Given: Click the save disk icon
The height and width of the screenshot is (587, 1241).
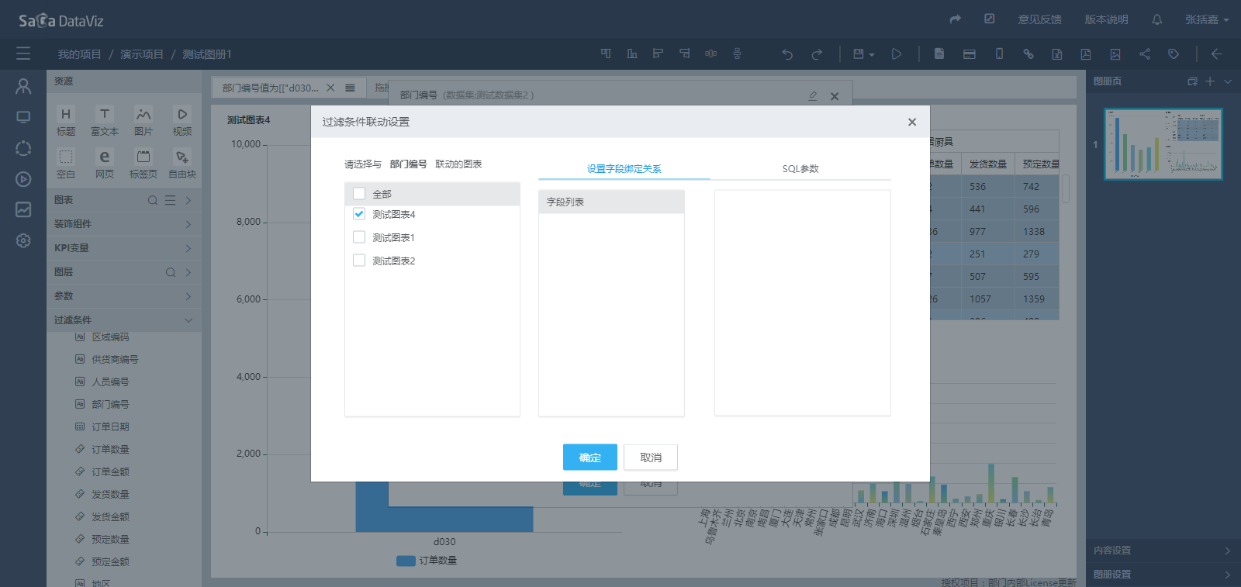Looking at the screenshot, I should coord(859,54).
